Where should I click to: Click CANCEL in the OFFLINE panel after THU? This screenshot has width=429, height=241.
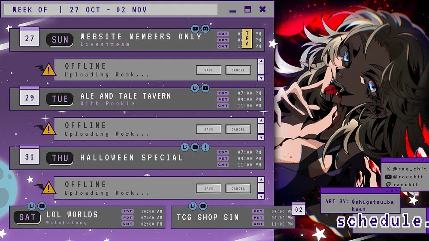pyautogui.click(x=238, y=188)
